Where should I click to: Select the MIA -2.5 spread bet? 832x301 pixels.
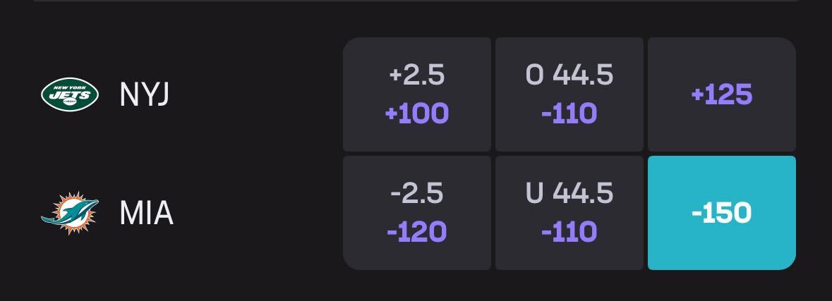click(416, 212)
